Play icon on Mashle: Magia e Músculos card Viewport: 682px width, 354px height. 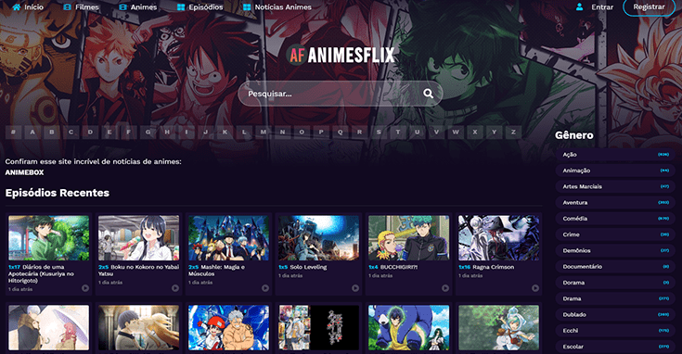coord(265,288)
